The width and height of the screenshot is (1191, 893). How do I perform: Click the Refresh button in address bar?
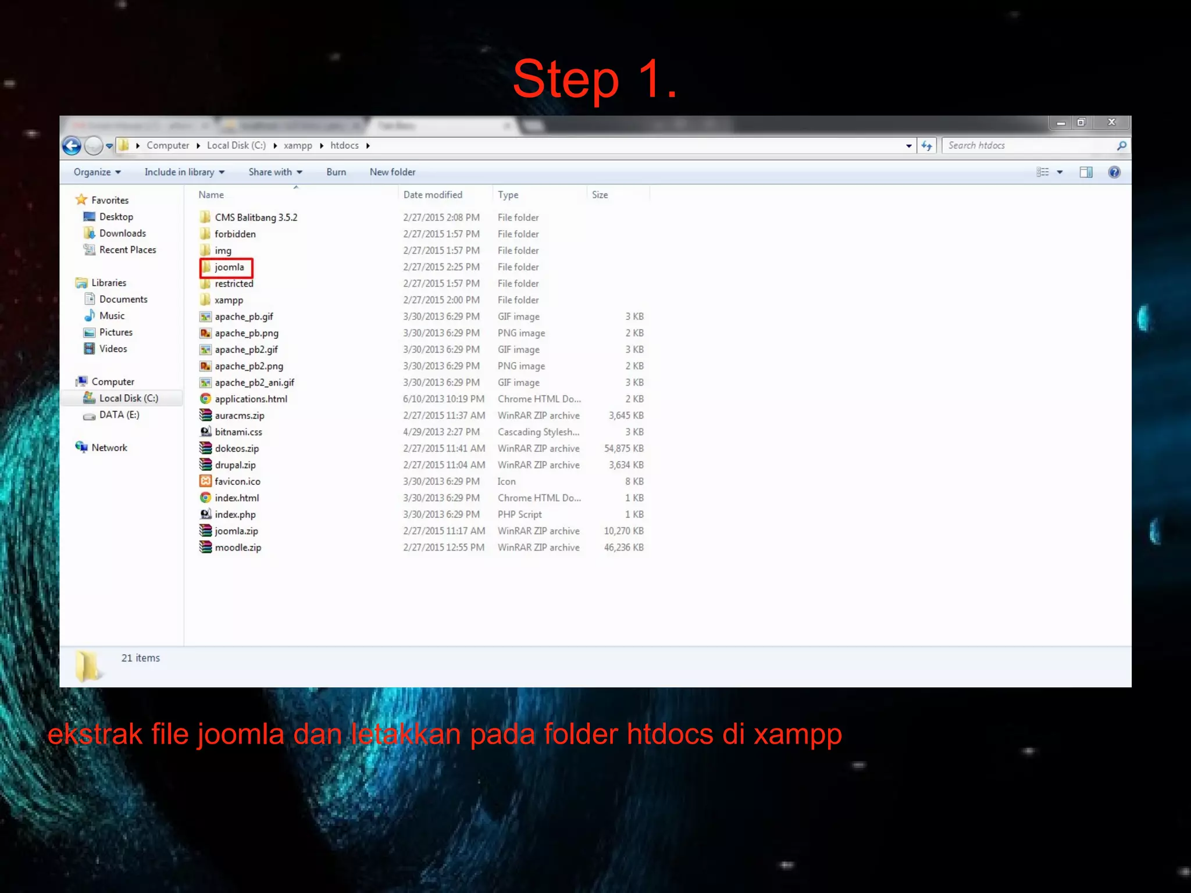click(926, 146)
